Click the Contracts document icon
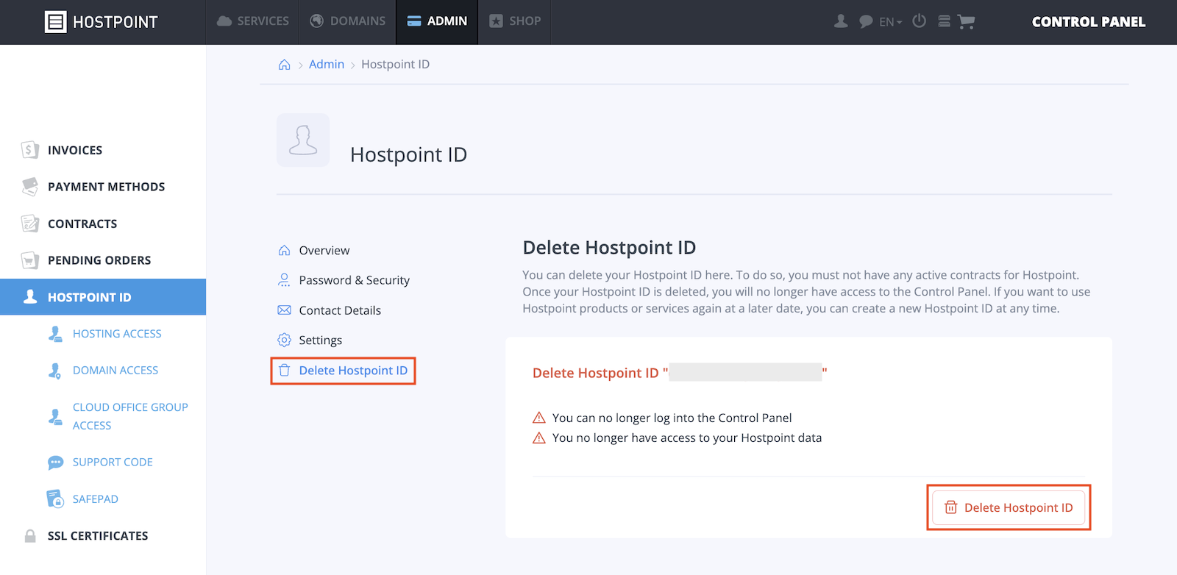Screen dimensions: 1177x575 pos(29,224)
